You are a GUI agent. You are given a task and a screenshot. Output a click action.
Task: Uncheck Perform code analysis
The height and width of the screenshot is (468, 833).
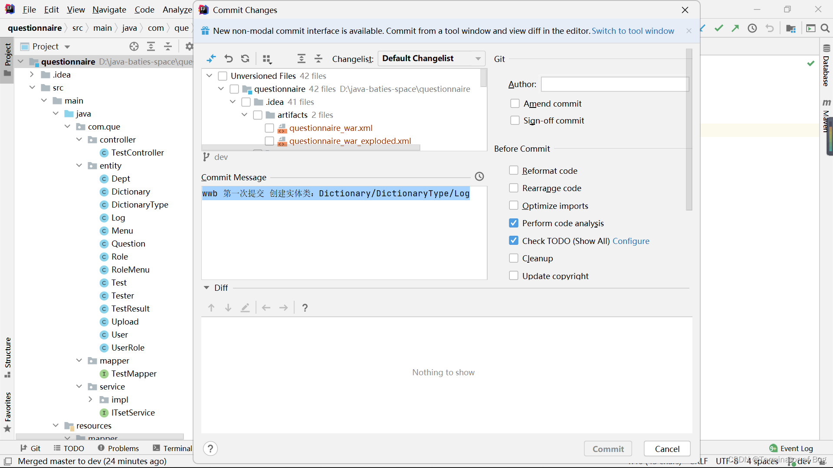click(514, 223)
